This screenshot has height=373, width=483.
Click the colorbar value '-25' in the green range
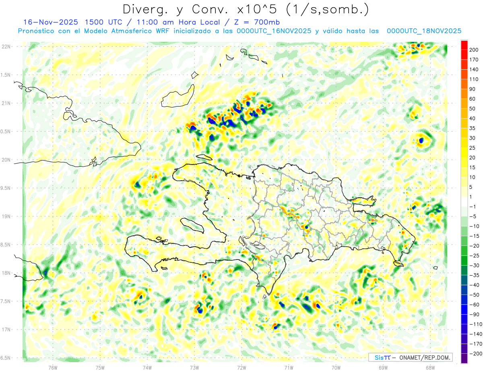(x=474, y=256)
